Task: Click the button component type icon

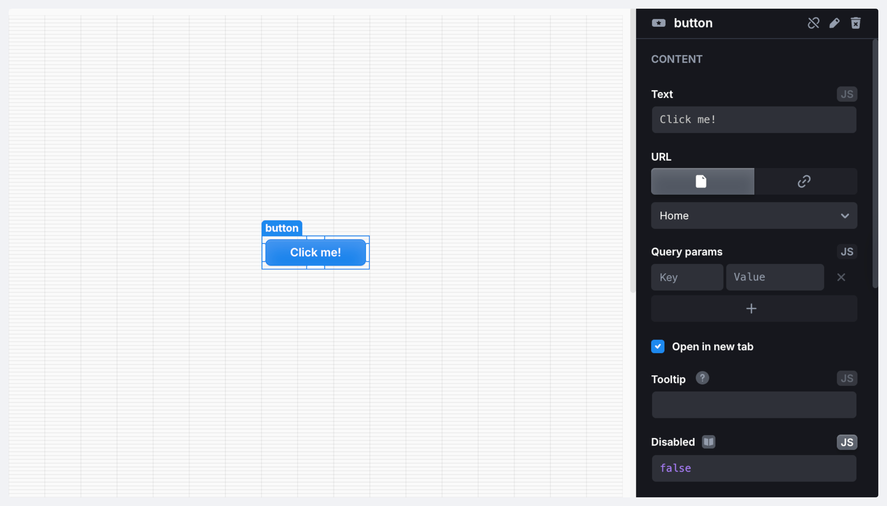Action: (658, 23)
